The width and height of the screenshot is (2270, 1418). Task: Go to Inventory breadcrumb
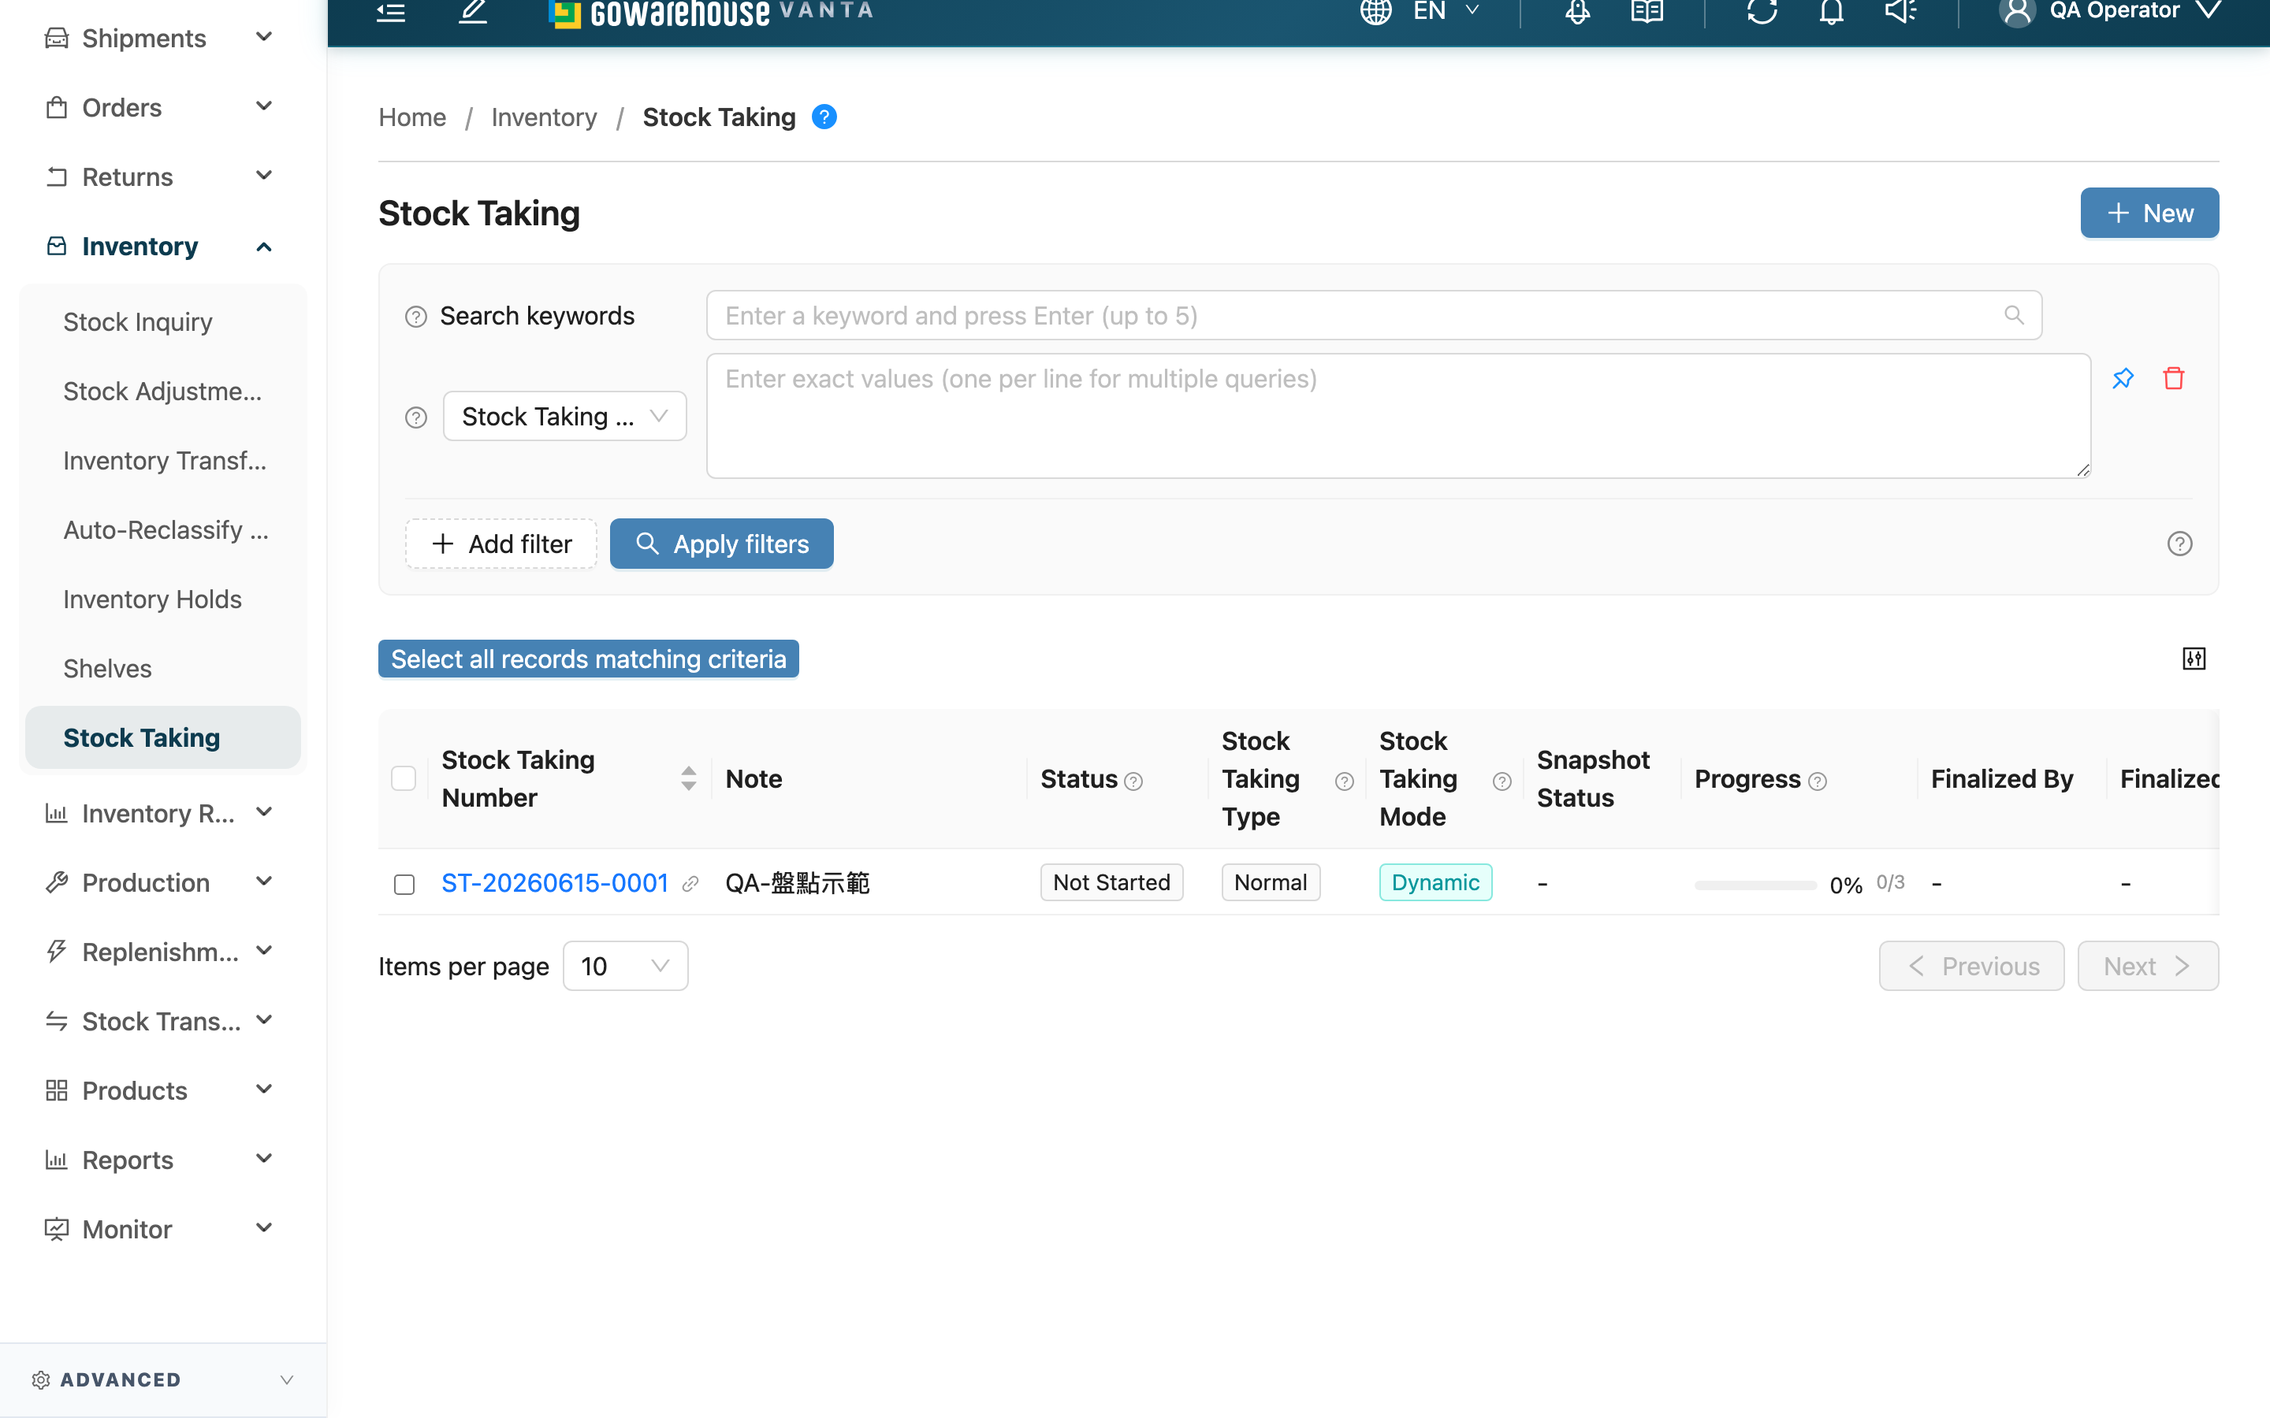[x=544, y=117]
